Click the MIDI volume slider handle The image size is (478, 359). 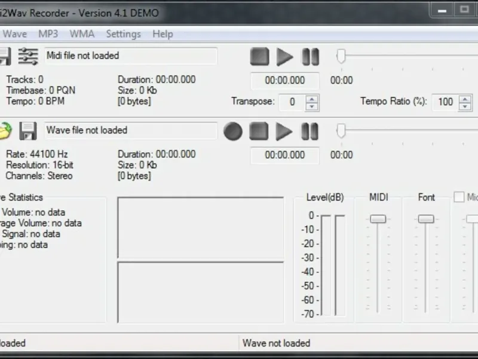coord(378,219)
